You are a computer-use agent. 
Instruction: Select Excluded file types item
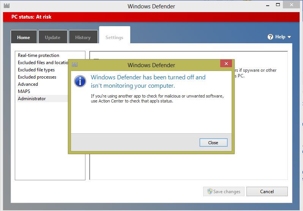(x=36, y=70)
